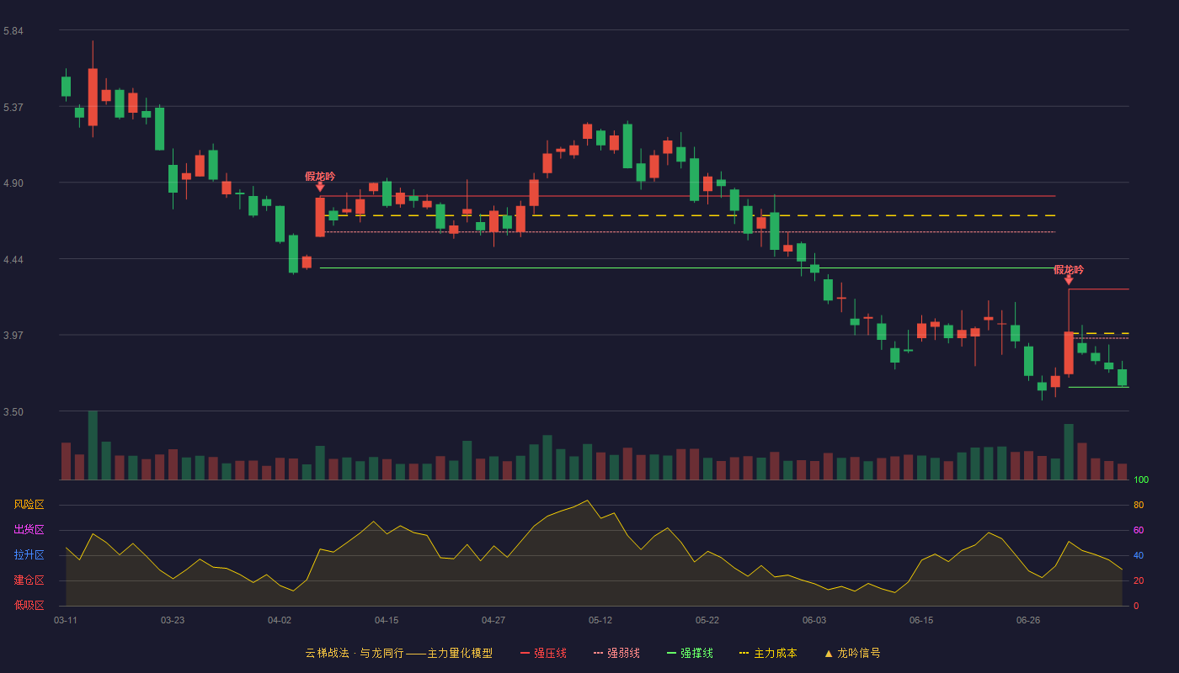Click the green 强撑线 legend line swatch
The width and height of the screenshot is (1179, 673).
pyautogui.click(x=671, y=653)
